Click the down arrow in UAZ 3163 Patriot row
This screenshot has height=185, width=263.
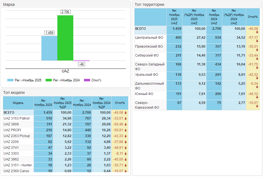click(x=126, y=118)
